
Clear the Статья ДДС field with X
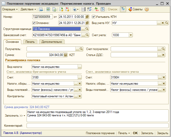[x=163, y=55]
